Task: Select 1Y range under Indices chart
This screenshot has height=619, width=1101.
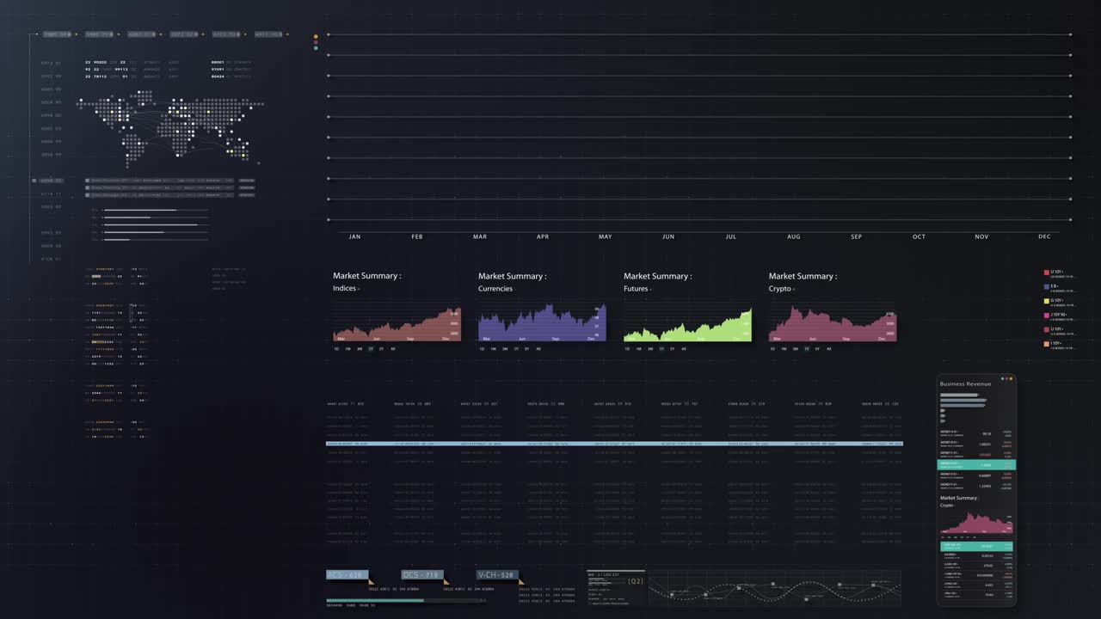Action: click(x=371, y=349)
